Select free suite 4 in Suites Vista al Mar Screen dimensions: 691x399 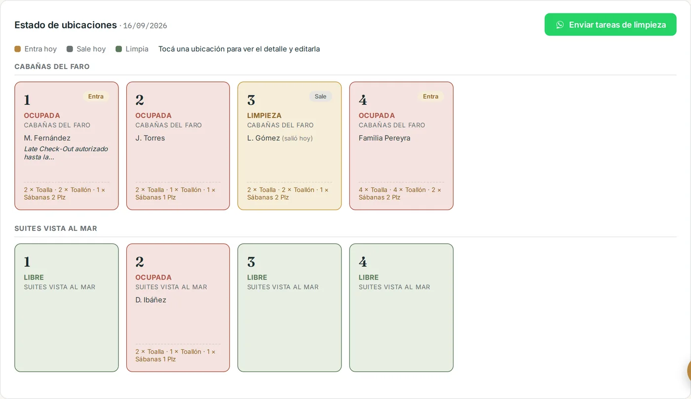401,308
